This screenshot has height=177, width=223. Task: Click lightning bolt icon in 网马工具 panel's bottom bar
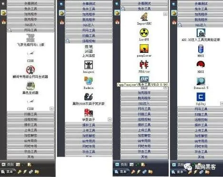click(25, 172)
